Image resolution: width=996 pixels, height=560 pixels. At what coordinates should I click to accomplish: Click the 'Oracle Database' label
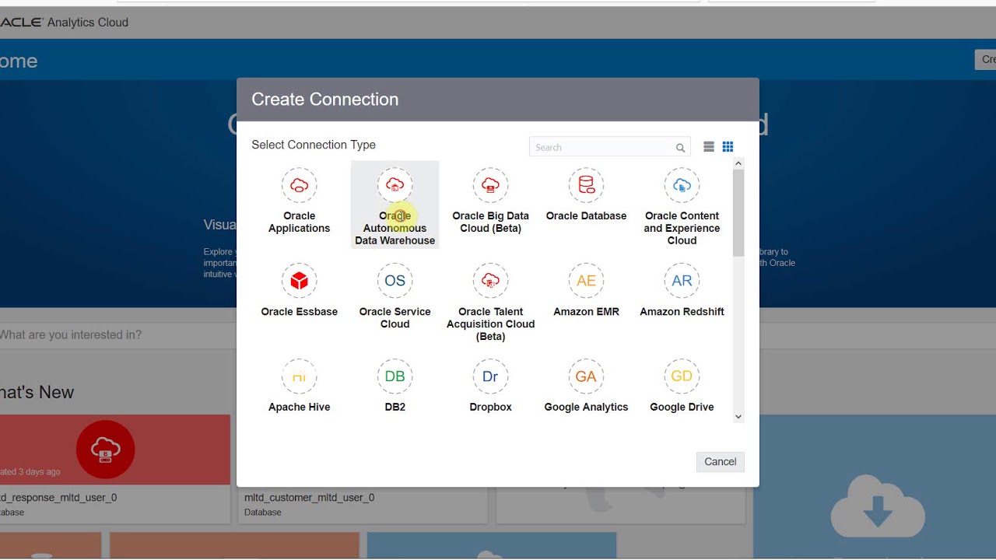pyautogui.click(x=587, y=216)
